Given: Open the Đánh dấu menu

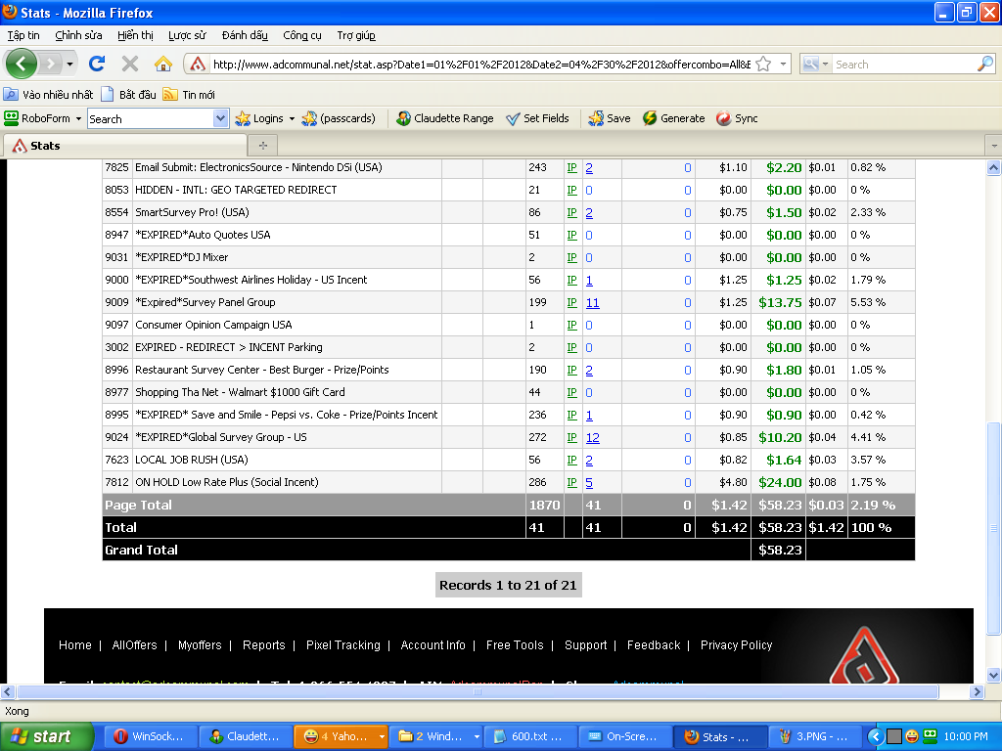Looking at the screenshot, I should tap(245, 36).
